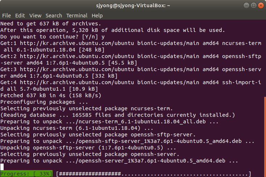Viewport: 266px width, 177px height.
Task: Click 'Selecting previously unselected package ncurses-term.'
Action: click(x=87, y=108)
